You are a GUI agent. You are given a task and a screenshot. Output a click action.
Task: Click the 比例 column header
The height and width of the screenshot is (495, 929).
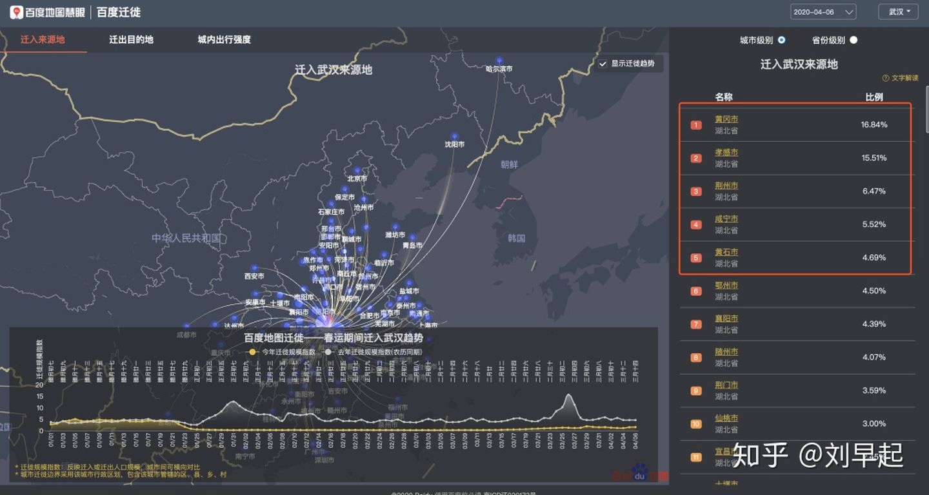(874, 97)
